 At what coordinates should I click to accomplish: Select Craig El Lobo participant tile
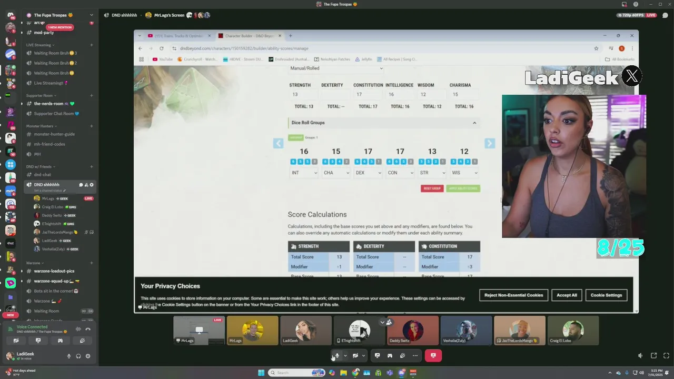point(573,331)
